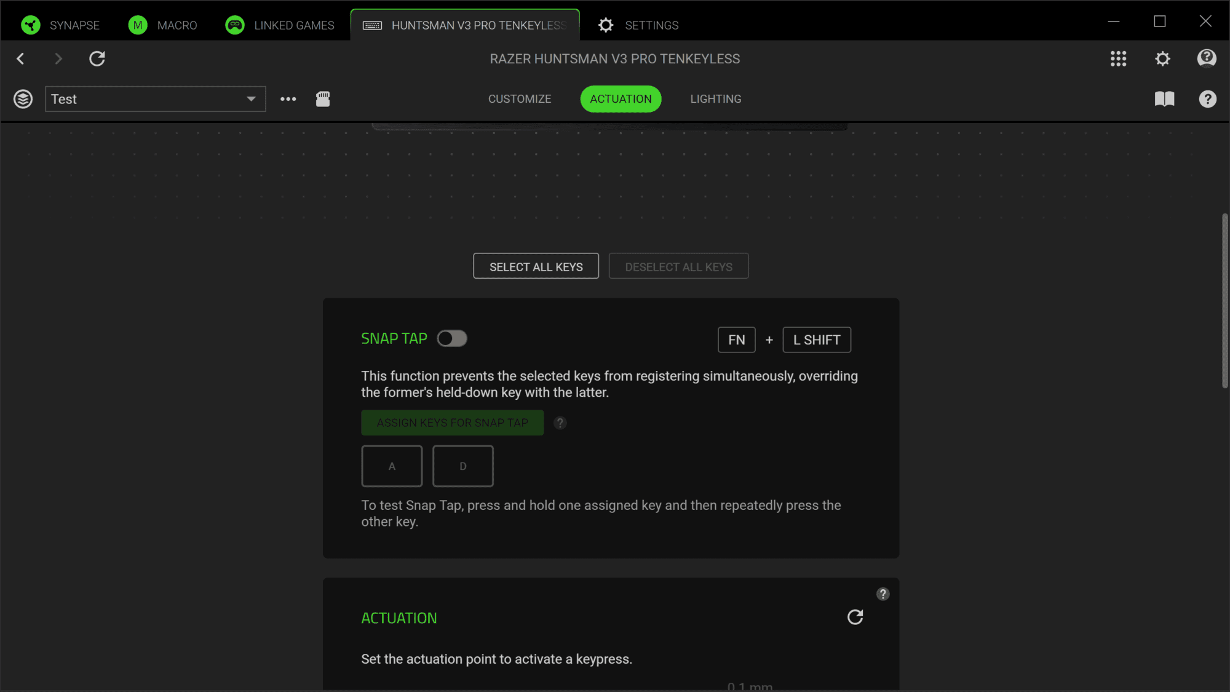Click the vertical scrollbar thumb

[x=1225, y=301]
